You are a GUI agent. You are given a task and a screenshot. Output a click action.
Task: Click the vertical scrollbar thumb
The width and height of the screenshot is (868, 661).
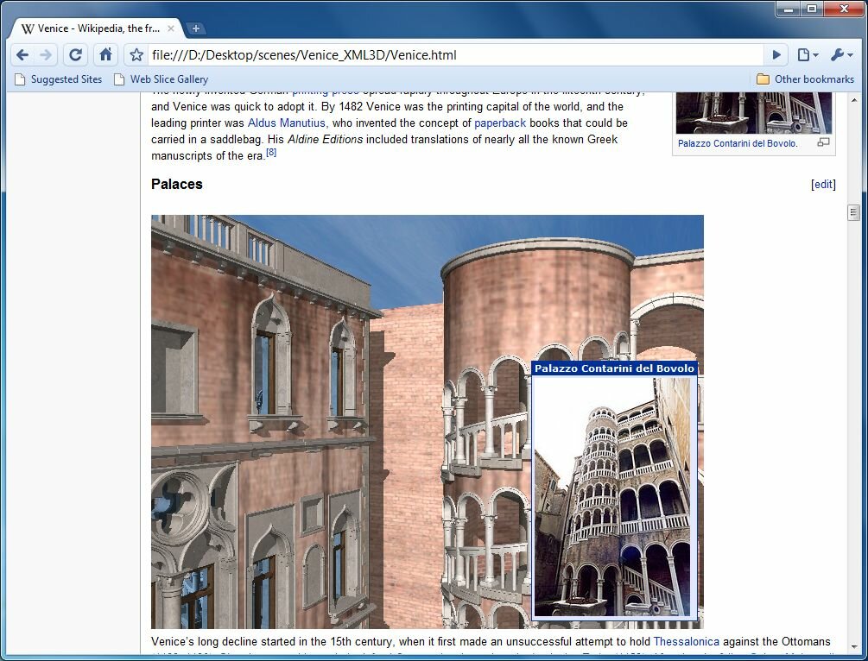click(853, 212)
